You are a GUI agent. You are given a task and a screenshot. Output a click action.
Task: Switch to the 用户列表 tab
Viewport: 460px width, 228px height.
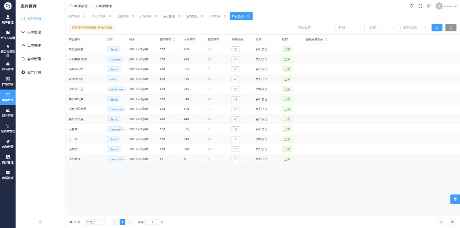(74, 16)
